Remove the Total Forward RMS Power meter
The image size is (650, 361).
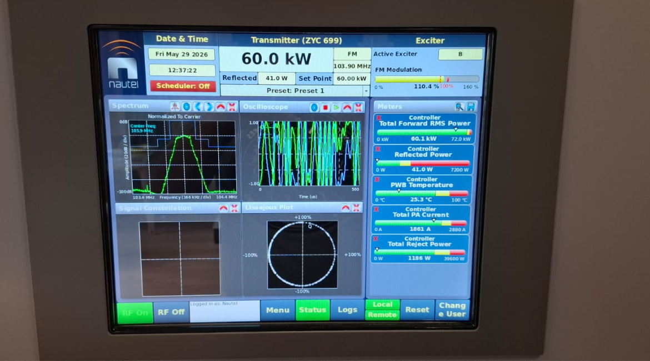tap(378, 118)
